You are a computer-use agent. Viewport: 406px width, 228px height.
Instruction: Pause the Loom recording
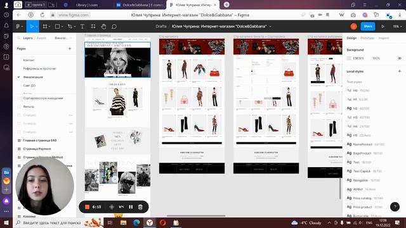[131, 207]
